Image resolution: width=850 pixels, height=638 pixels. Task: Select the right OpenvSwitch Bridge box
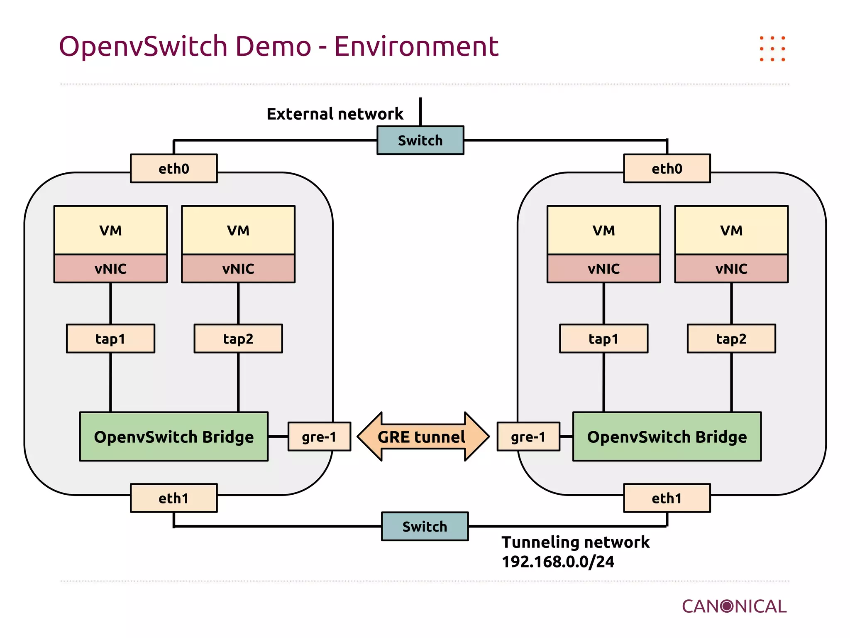point(667,437)
